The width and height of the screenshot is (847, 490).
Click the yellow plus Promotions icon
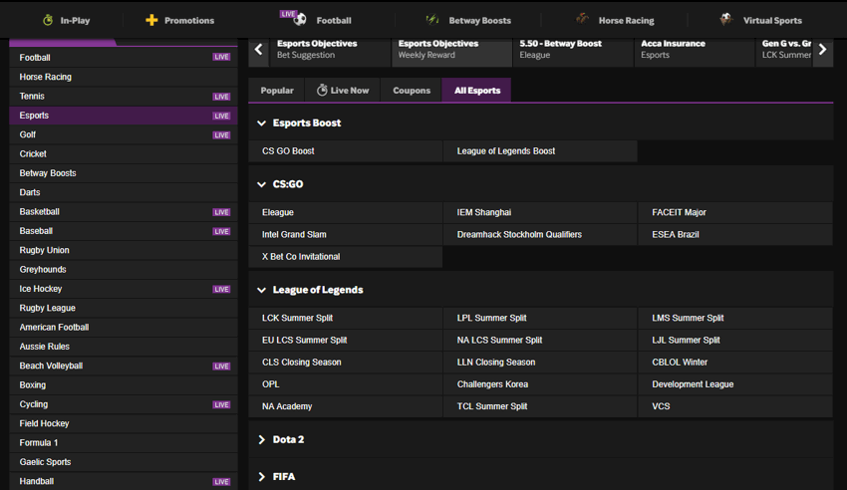[x=151, y=20]
